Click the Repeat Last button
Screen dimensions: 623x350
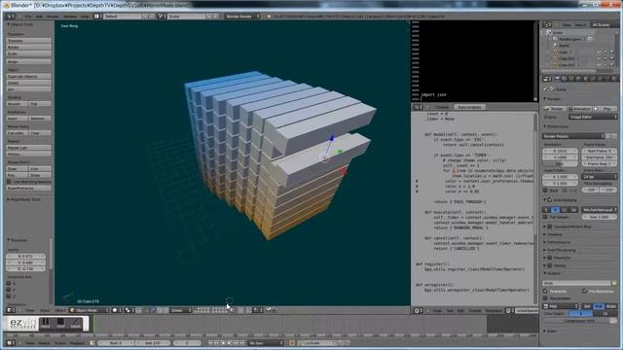[28, 148]
